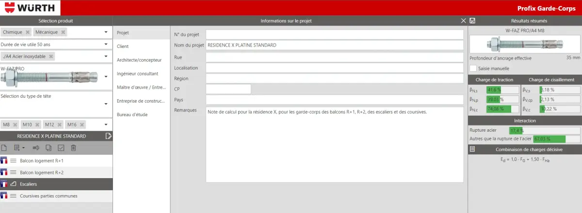582x213 pixels.
Task: Click the select-all checkmark icon
Action: [61, 148]
